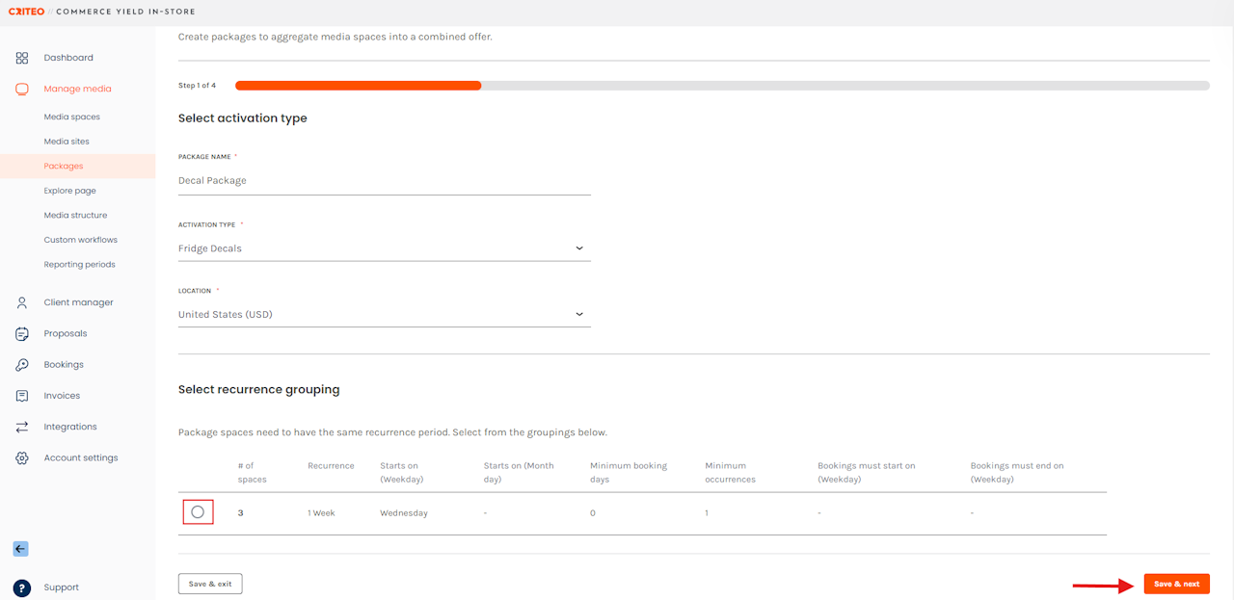Click the Integrations arrows icon

22,427
